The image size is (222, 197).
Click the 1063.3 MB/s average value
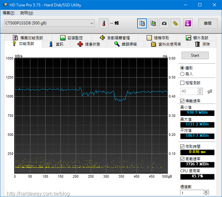(197, 136)
